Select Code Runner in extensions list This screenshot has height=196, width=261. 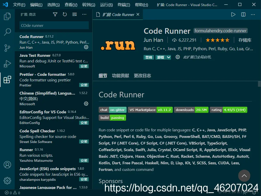[x=54, y=42]
